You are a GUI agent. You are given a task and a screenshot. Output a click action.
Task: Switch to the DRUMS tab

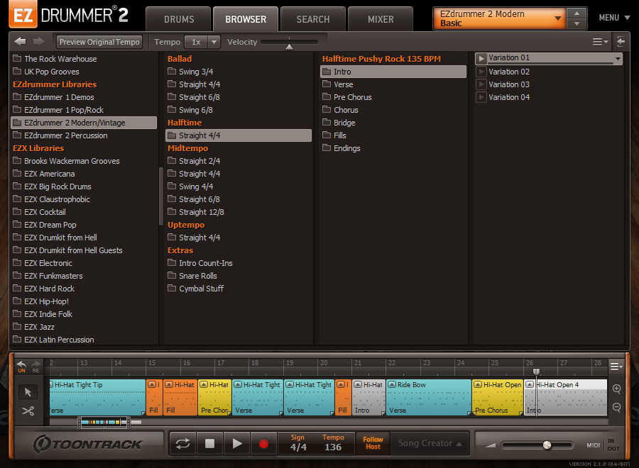tap(179, 19)
